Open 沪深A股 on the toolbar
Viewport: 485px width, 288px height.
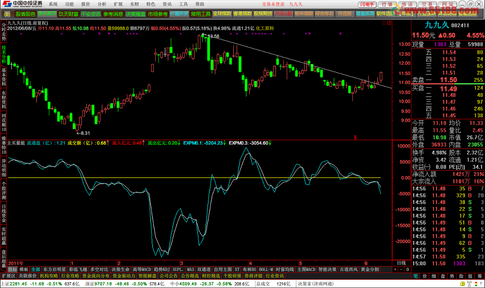pos(283,14)
